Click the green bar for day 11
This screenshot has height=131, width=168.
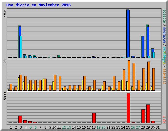[x=59, y=56]
